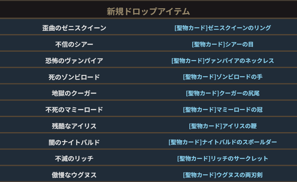Click the 死のゾンビロード monster name
This screenshot has height=182, width=297.
pyautogui.click(x=74, y=77)
